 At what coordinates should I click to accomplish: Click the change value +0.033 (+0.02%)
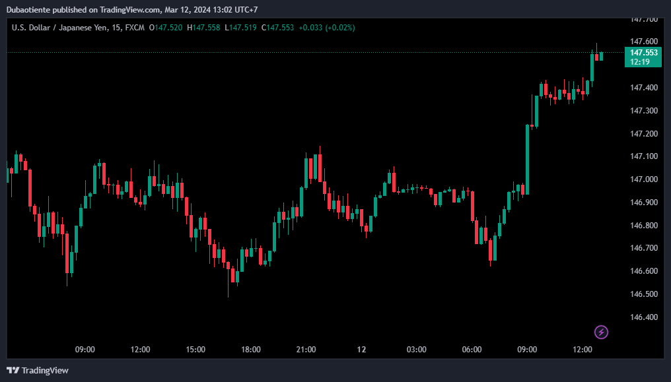click(x=327, y=28)
